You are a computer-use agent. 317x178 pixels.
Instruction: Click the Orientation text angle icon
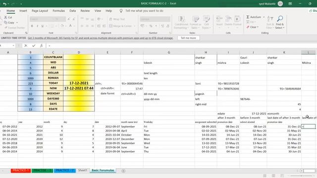point(99,19)
